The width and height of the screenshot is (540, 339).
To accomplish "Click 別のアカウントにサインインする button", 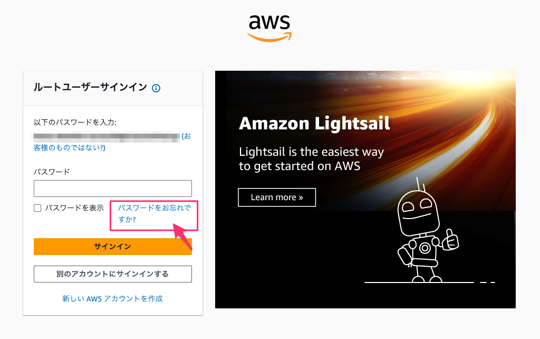I will (112, 274).
